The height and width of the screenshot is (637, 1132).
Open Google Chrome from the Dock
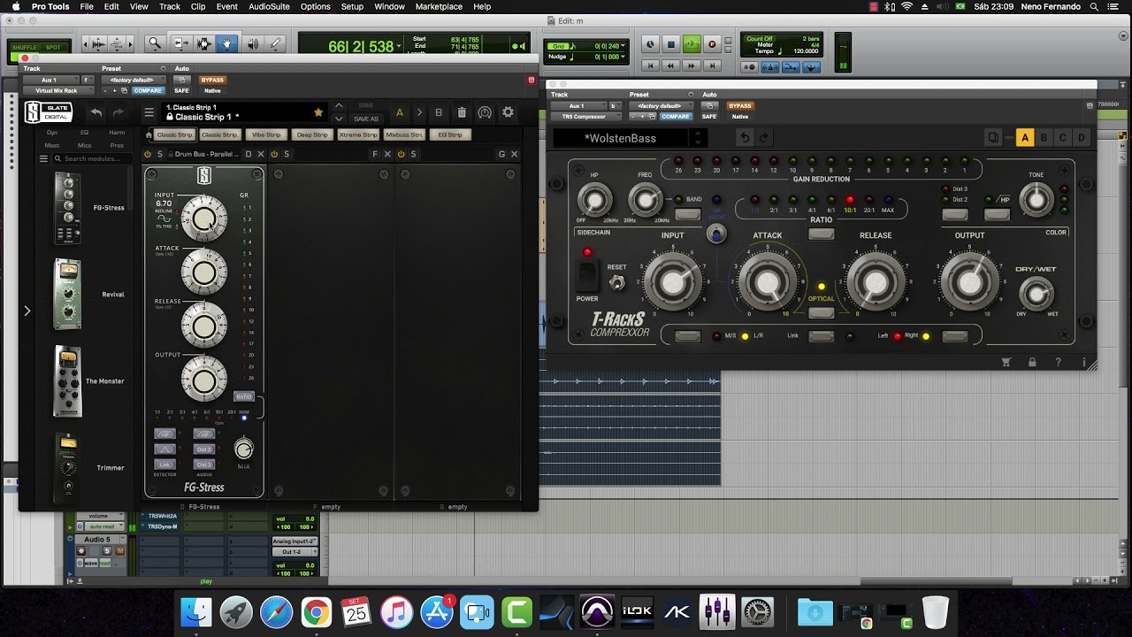[316, 611]
